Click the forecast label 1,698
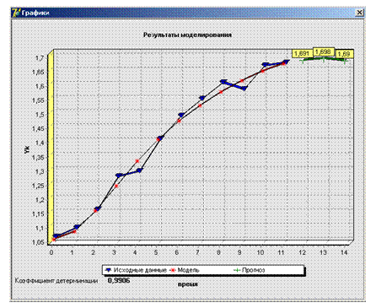Screen dimensions: 376x308 point(323,51)
